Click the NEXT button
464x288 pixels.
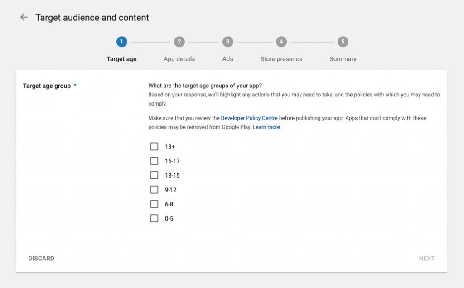pyautogui.click(x=426, y=258)
